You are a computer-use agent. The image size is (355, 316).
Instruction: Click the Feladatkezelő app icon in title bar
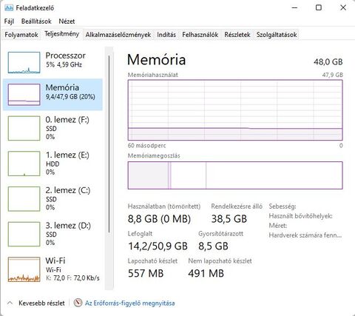(x=9, y=8)
